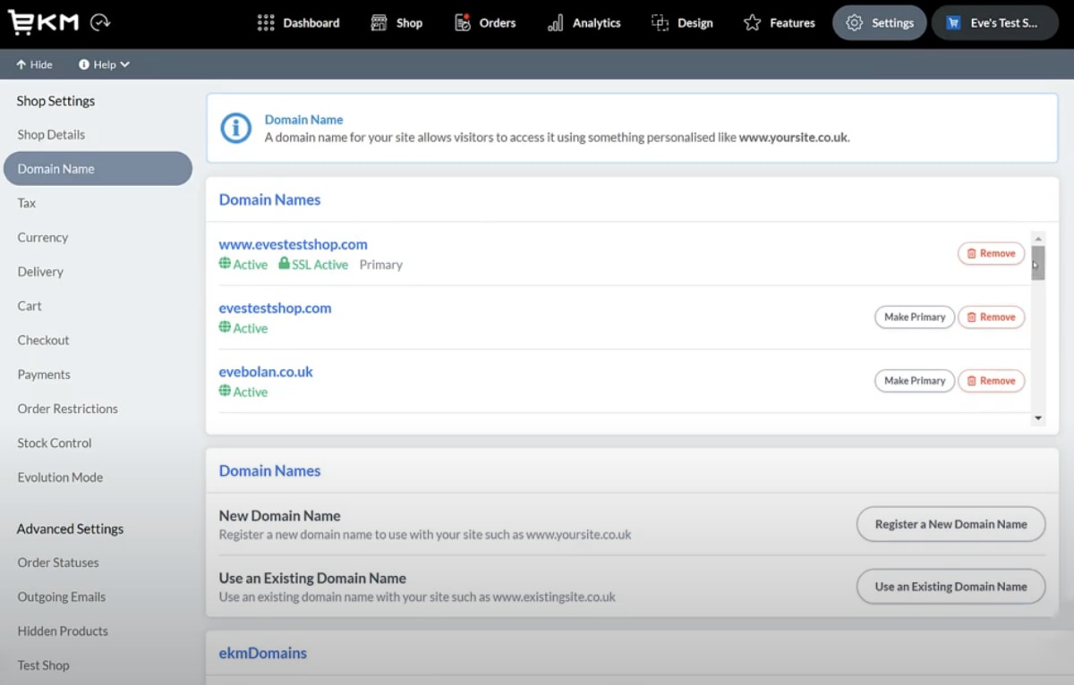The image size is (1074, 685).
Task: Click the EKM logo
Action: tap(43, 22)
